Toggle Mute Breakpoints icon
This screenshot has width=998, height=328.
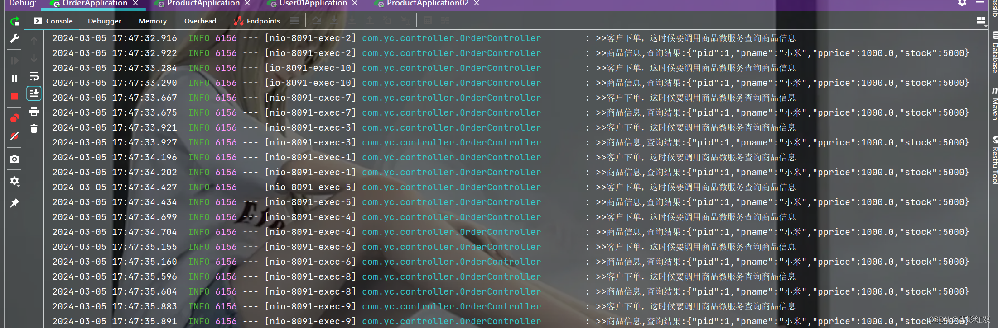(x=14, y=136)
